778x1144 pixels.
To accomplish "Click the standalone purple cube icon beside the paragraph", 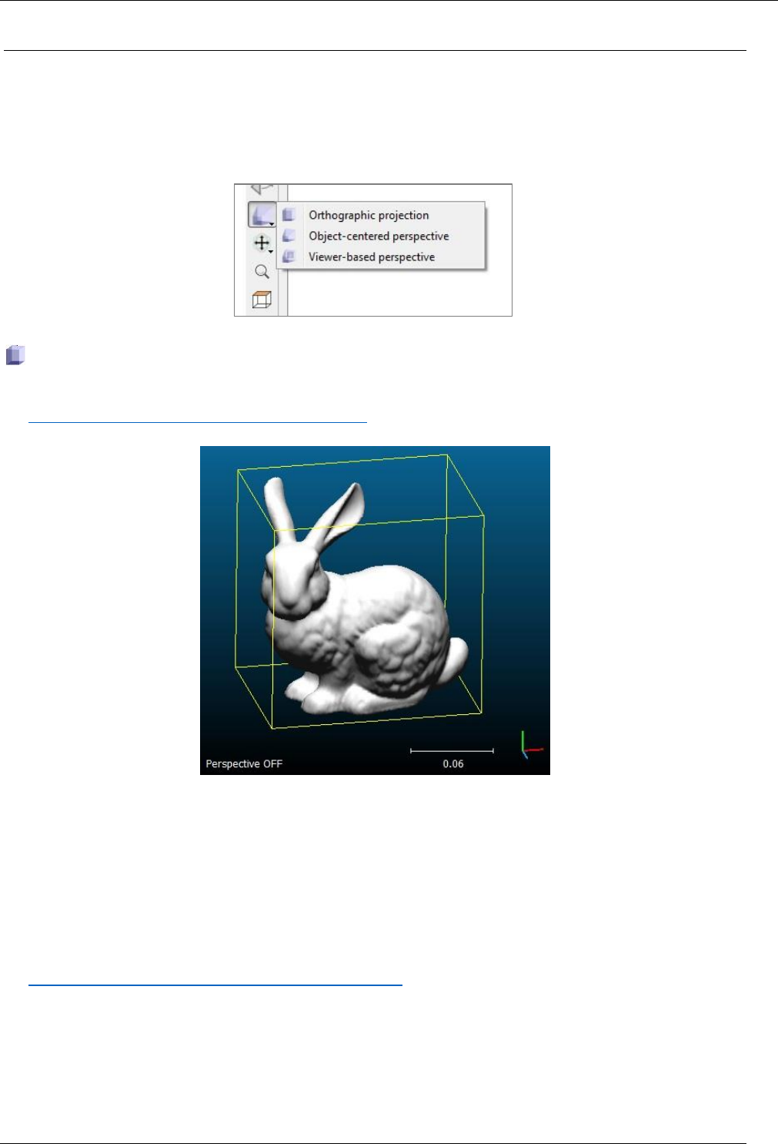I will [15, 355].
